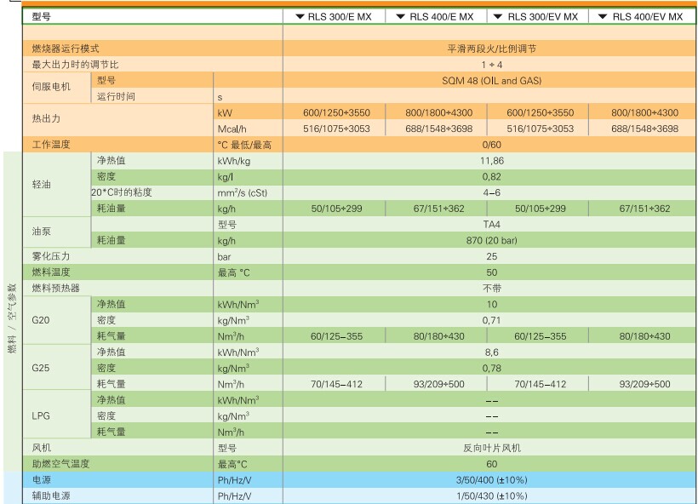Select 67/151÷362 under RLS 400/EV MX
The width and height of the screenshot is (698, 504).
point(644,209)
